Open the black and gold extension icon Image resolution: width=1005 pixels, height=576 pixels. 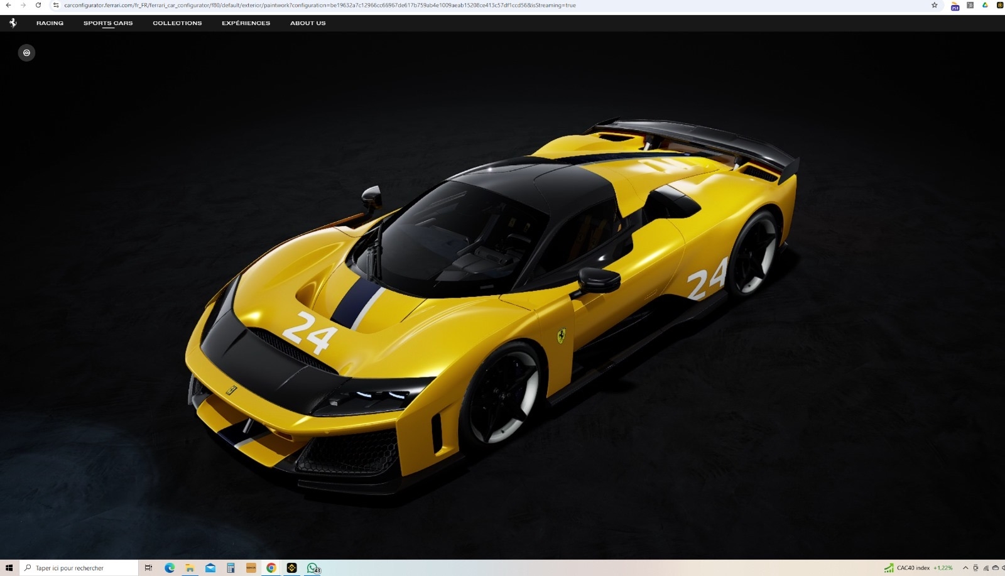click(x=1000, y=5)
